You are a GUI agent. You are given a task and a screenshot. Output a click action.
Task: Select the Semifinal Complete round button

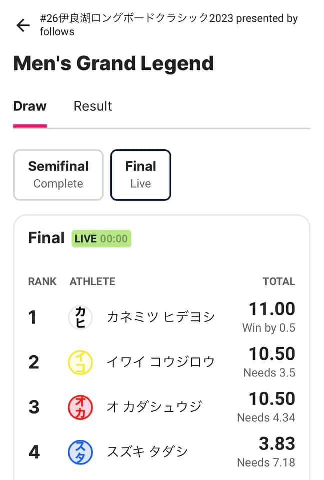[x=58, y=175]
